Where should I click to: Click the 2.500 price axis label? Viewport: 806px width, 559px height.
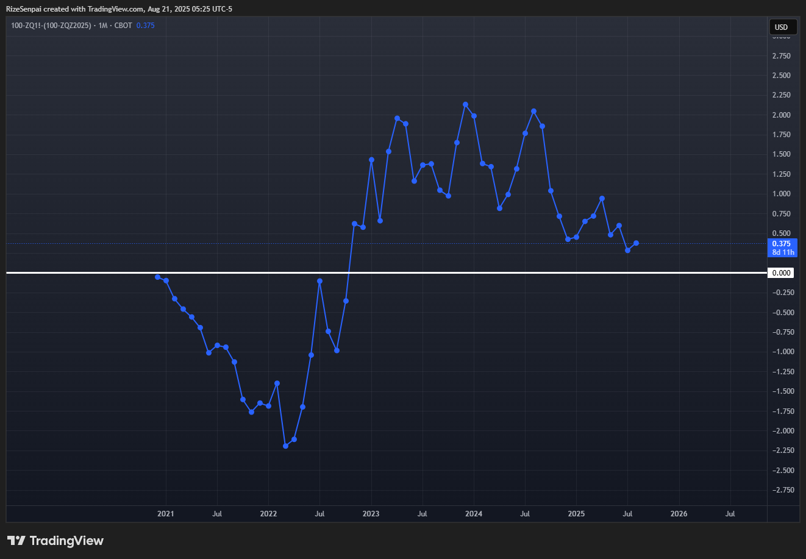pyautogui.click(x=782, y=76)
